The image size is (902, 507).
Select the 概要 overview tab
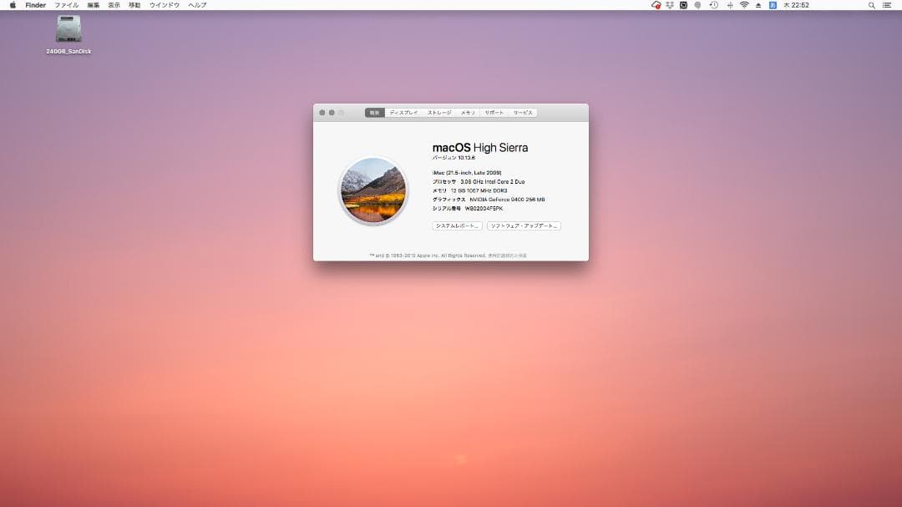click(373, 112)
